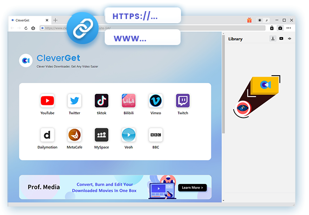Viewport: 309px width, 215px height.
Task: Go forward to next page
Action: click(x=19, y=28)
